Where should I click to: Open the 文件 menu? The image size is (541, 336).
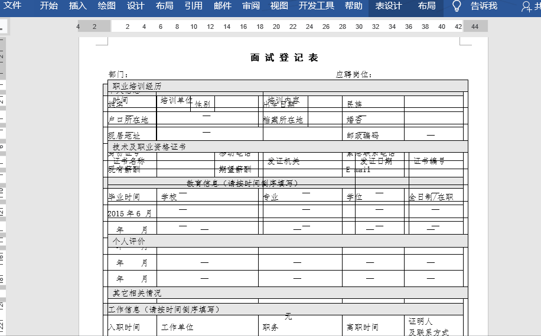(x=13, y=6)
